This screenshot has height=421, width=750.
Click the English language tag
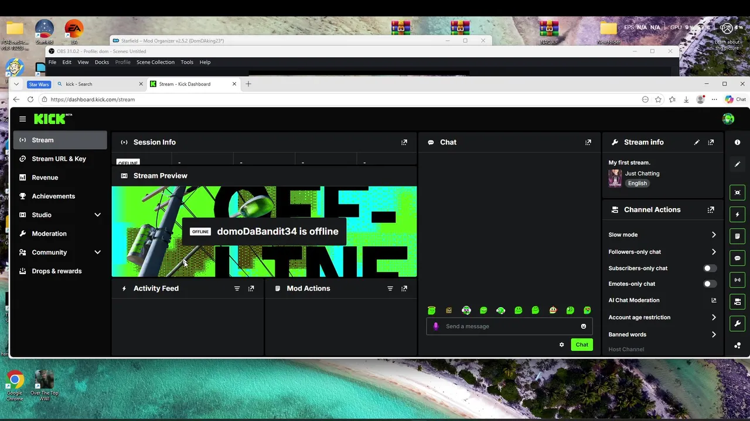click(x=637, y=184)
